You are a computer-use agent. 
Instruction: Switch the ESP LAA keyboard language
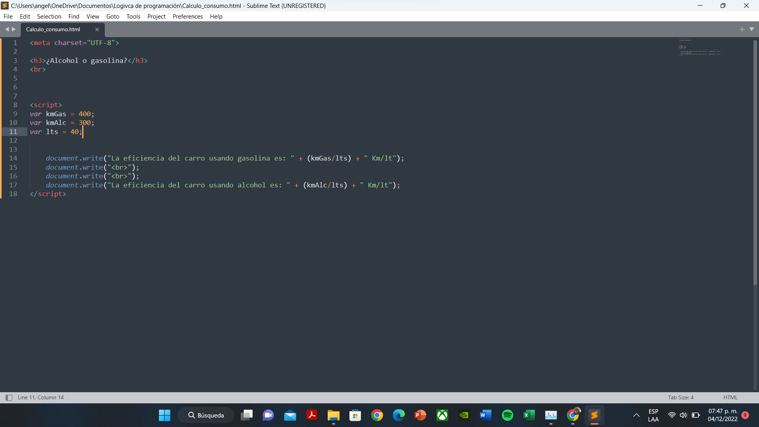tap(653, 415)
